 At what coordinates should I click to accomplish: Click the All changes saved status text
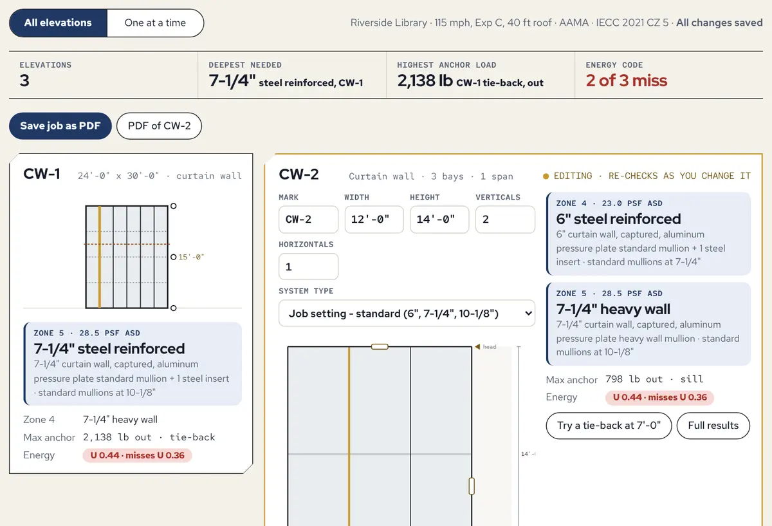click(719, 23)
